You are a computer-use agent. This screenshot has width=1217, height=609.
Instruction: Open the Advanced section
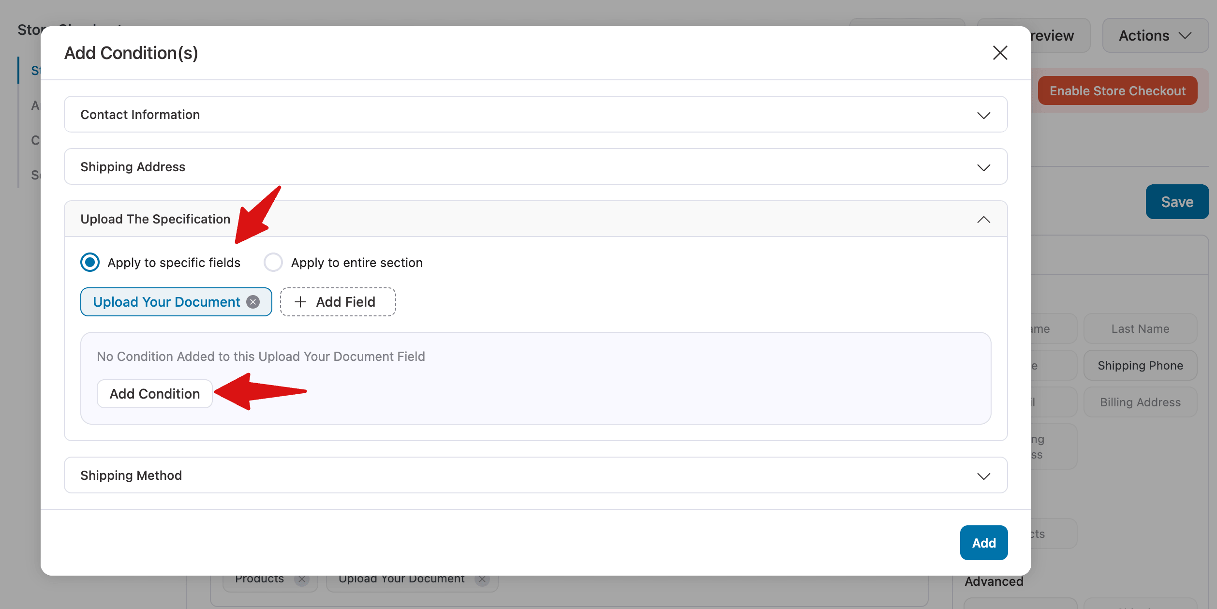[994, 581]
